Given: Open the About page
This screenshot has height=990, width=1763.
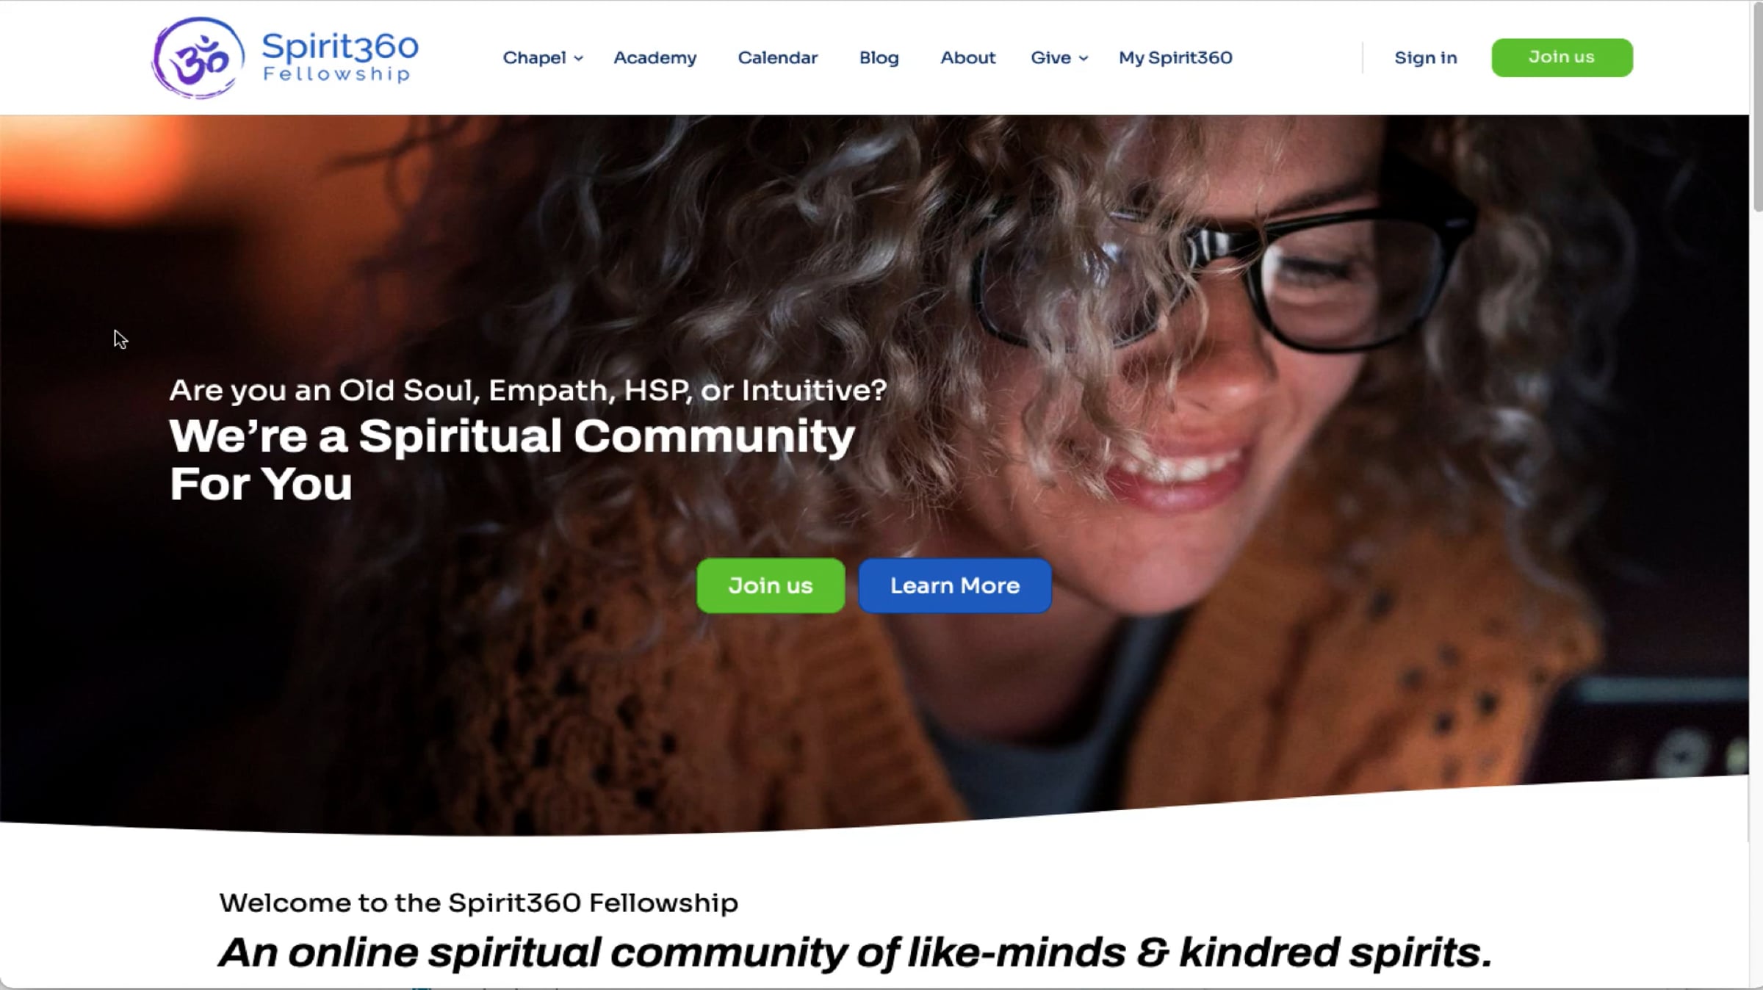Looking at the screenshot, I should [x=967, y=57].
